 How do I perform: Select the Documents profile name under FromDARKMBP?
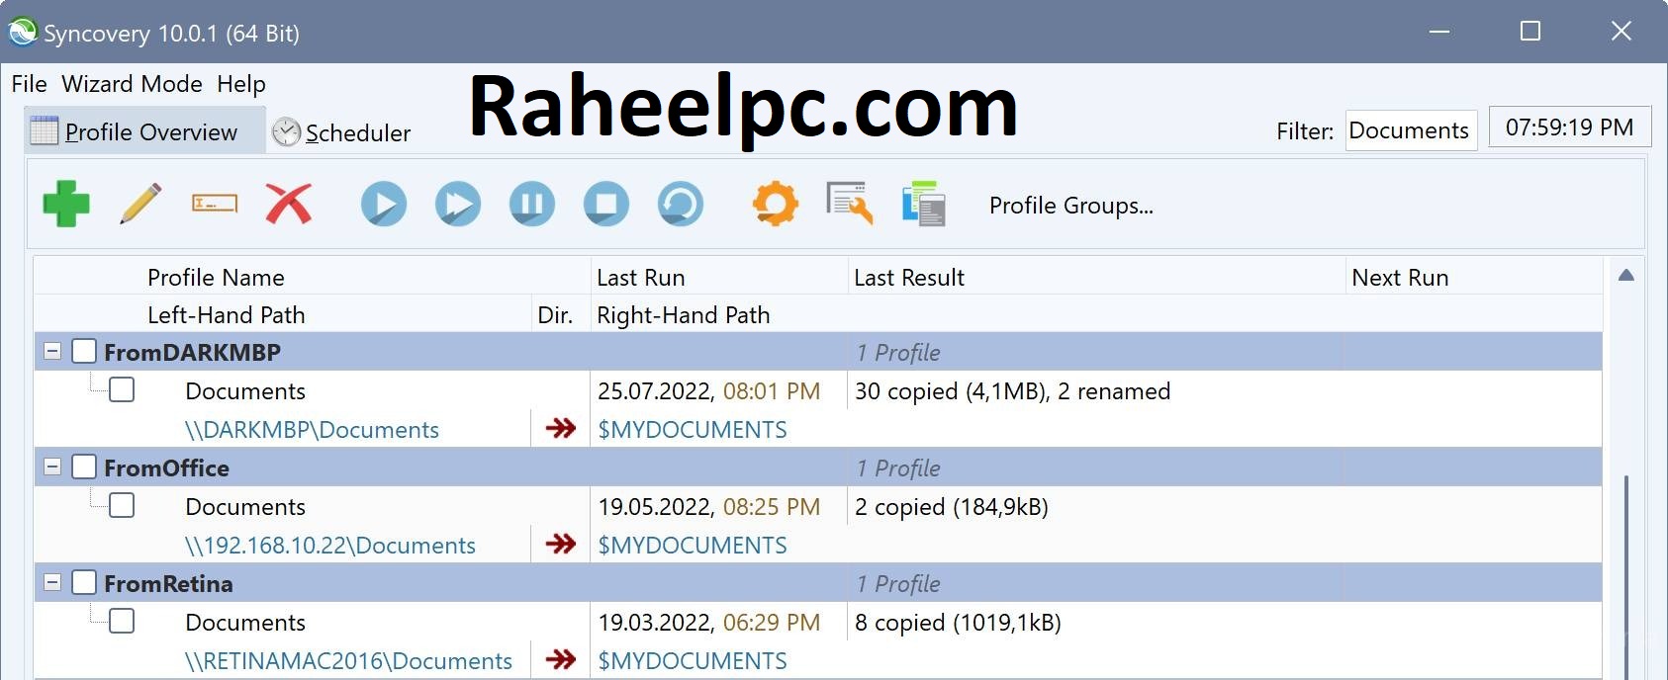coord(245,391)
